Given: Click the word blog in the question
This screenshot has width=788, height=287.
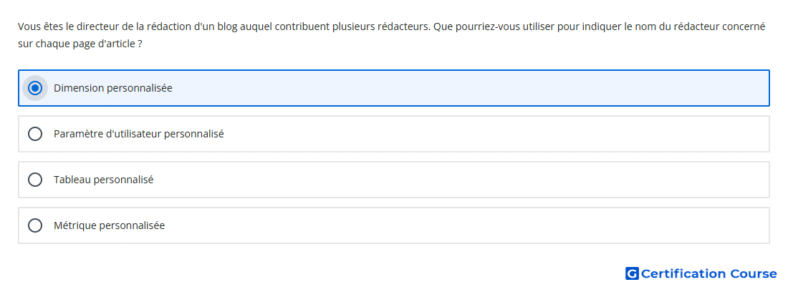Looking at the screenshot, I should click(229, 26).
